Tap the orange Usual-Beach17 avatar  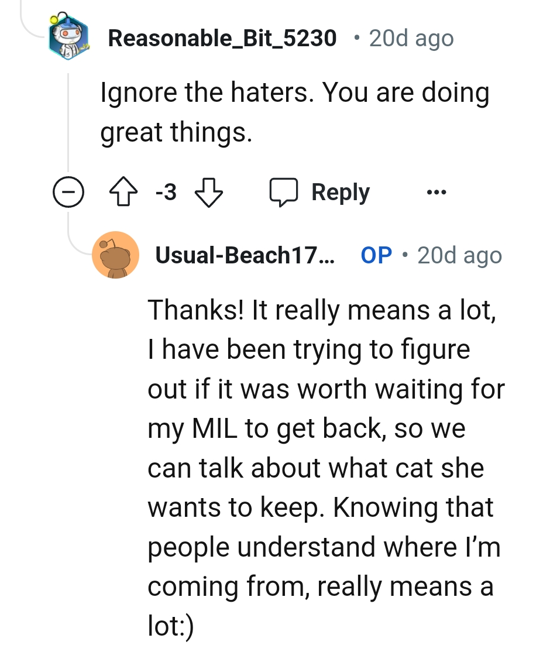coord(115,255)
